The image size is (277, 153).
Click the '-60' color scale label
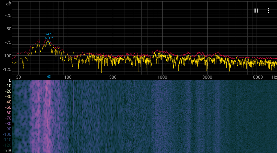pyautogui.click(x=8, y=113)
